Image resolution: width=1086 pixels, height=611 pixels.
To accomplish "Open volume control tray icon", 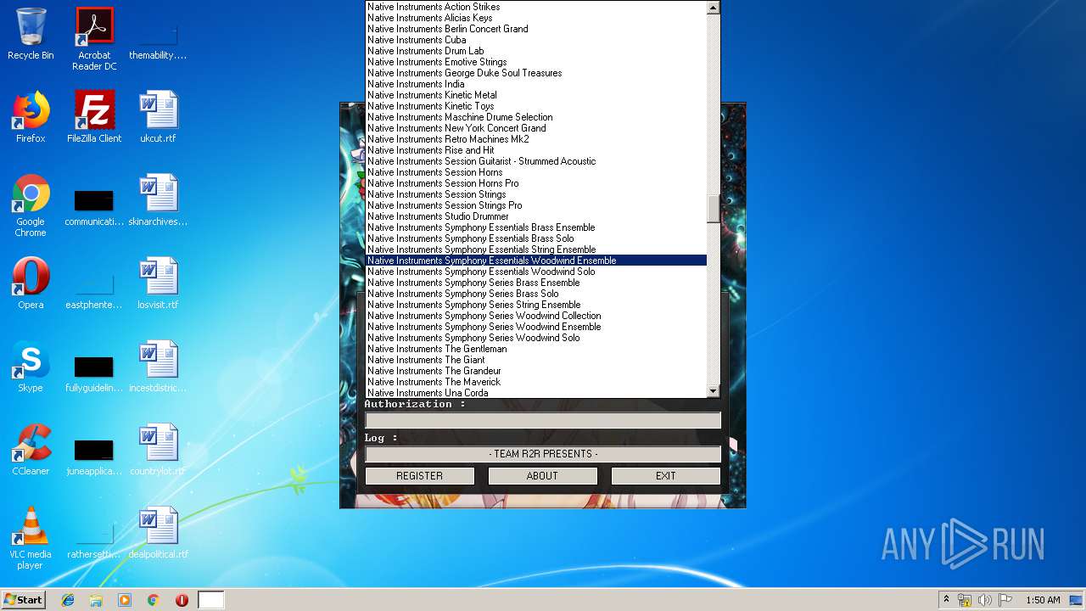I will pos(984,600).
